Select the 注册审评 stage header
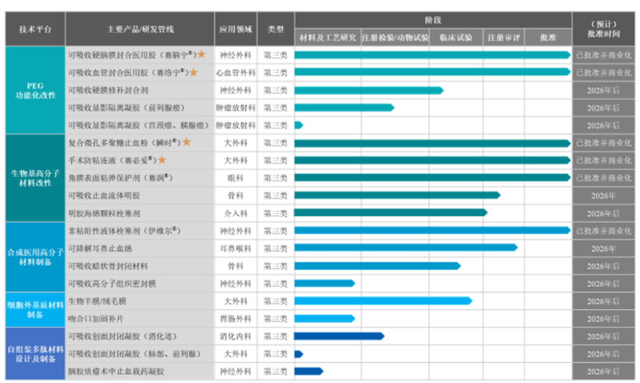 pyautogui.click(x=503, y=37)
